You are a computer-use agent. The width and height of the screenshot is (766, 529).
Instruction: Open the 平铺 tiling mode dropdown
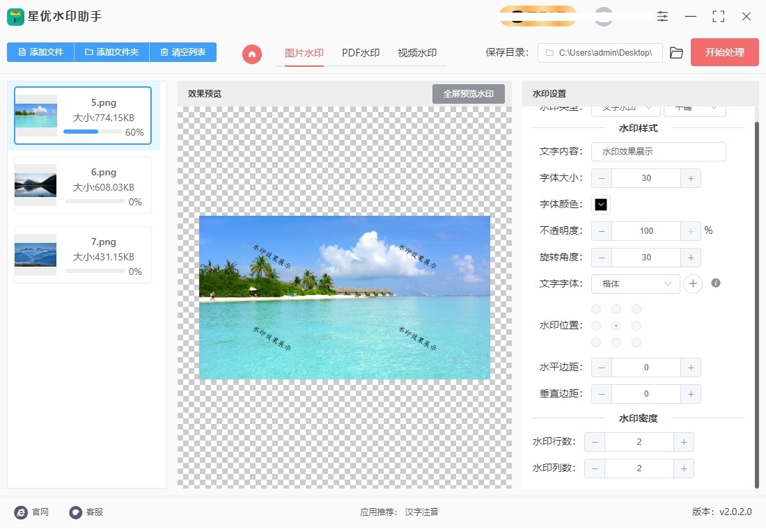(695, 106)
